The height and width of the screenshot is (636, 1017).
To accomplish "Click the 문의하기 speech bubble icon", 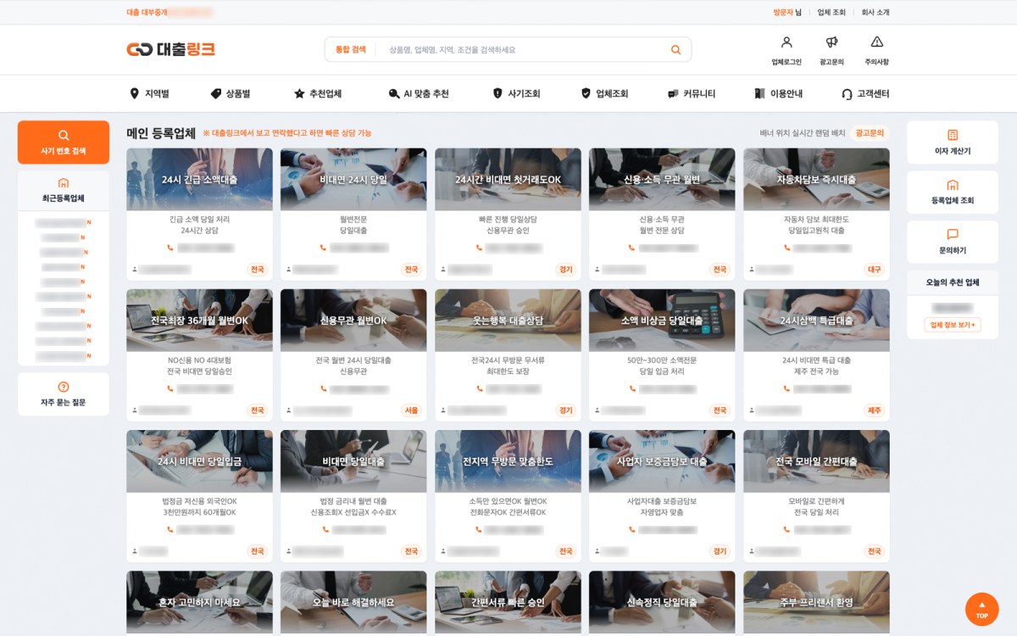I will 953,234.
